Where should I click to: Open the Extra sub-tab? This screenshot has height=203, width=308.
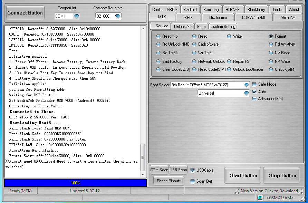[x=201, y=26]
